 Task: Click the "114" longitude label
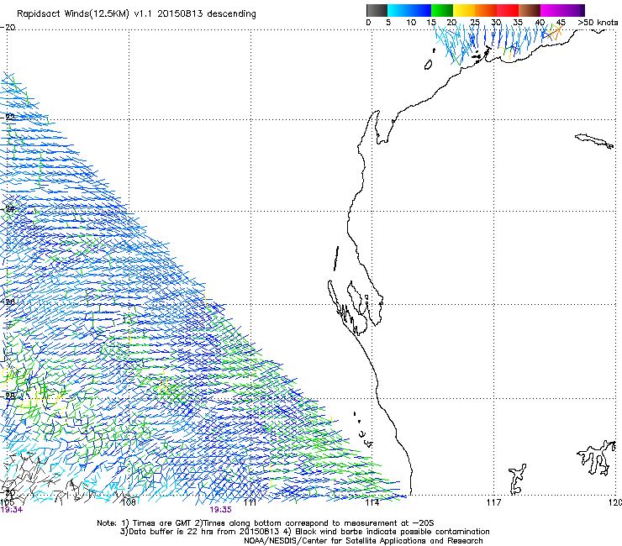click(x=372, y=502)
